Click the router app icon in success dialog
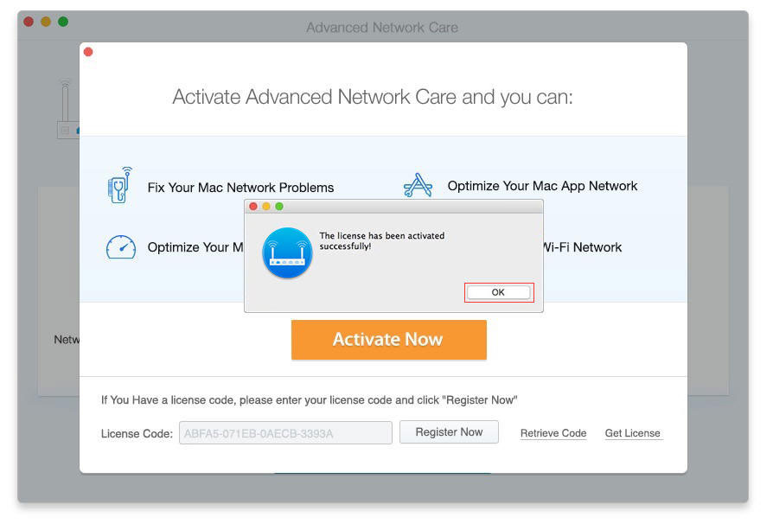Viewport: 773px width, 530px height. [x=287, y=252]
